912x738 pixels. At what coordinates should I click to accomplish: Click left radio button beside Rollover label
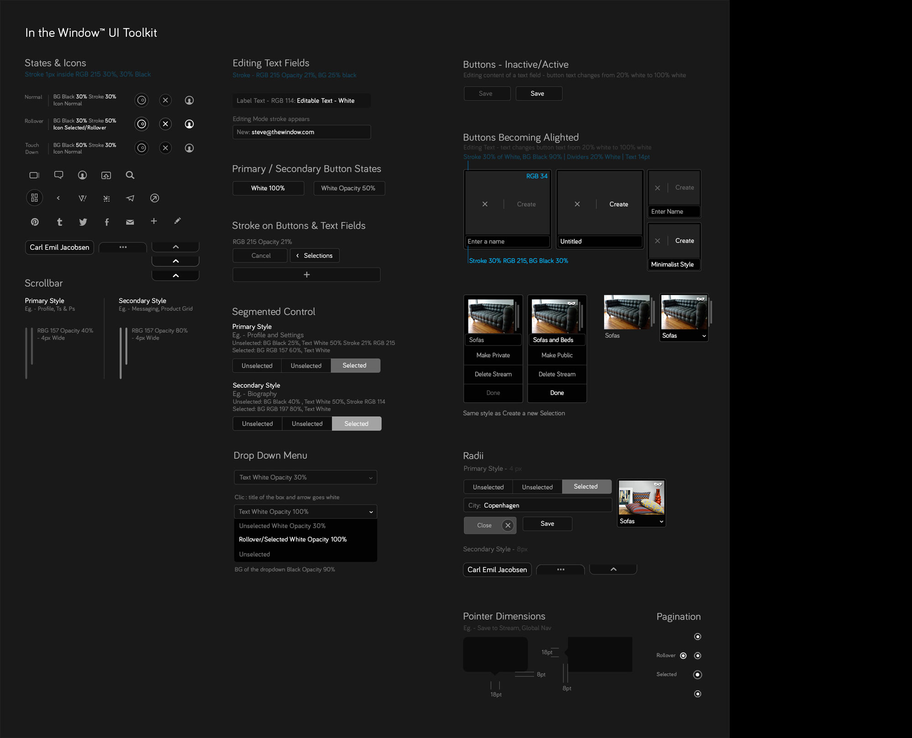pyautogui.click(x=683, y=655)
